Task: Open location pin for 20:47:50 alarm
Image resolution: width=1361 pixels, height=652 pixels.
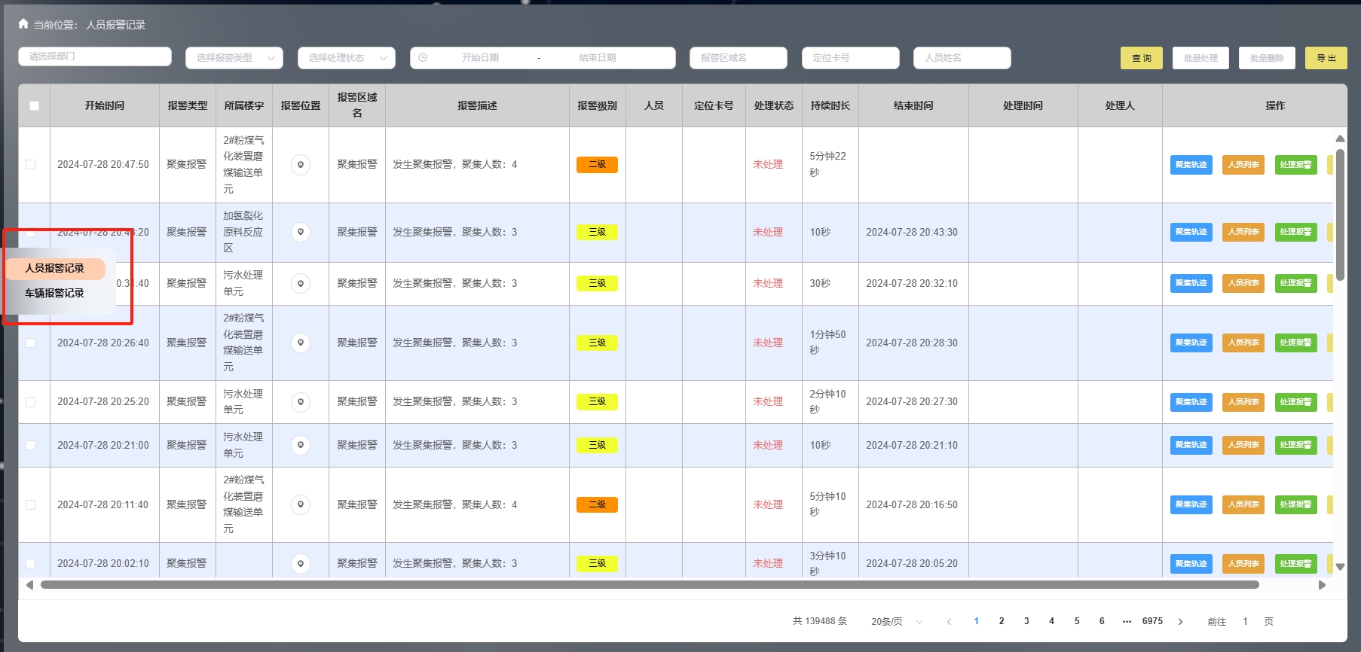Action: pyautogui.click(x=301, y=165)
